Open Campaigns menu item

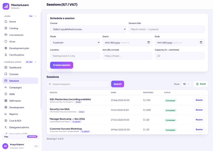pyautogui.click(x=20, y=87)
